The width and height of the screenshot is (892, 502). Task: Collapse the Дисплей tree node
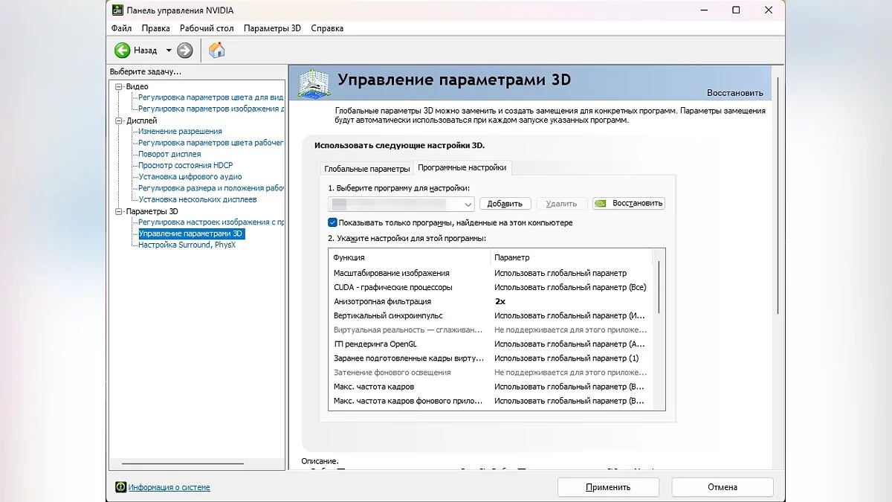click(x=118, y=120)
